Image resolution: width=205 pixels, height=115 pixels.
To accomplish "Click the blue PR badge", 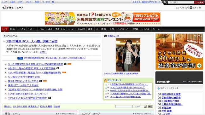I will pyautogui.click(x=20, y=58).
